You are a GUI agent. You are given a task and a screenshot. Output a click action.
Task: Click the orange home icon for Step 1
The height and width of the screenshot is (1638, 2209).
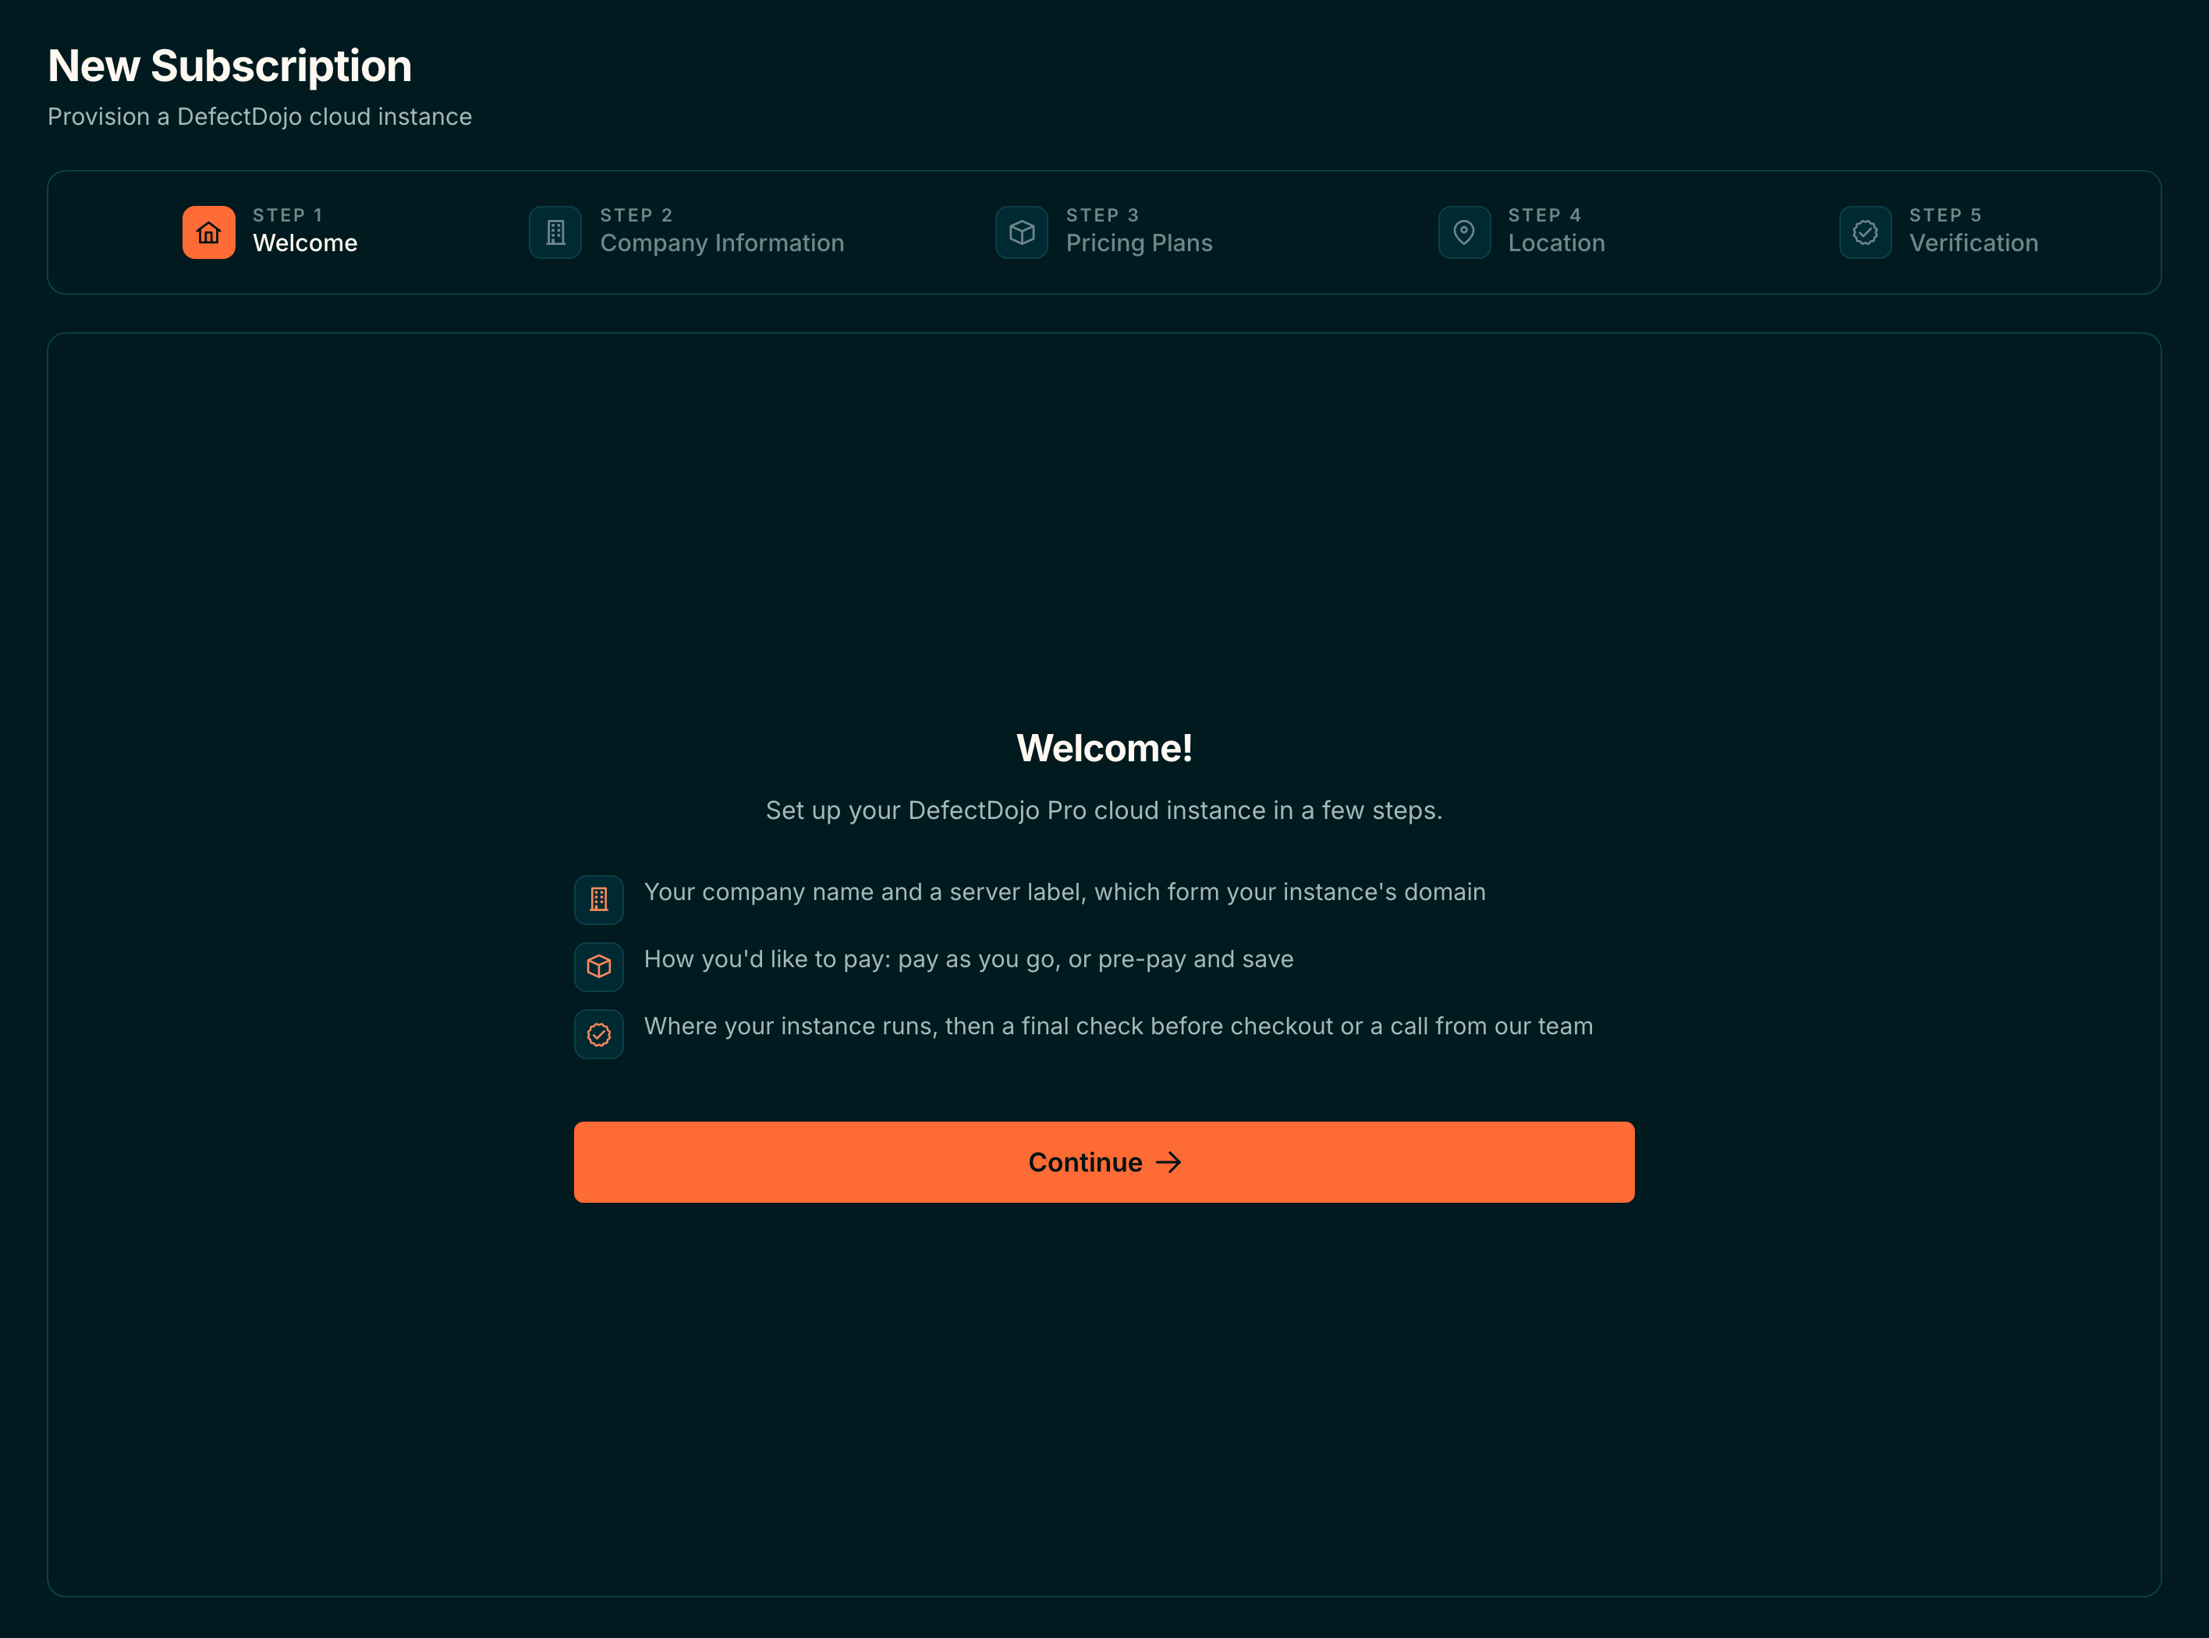click(x=208, y=232)
